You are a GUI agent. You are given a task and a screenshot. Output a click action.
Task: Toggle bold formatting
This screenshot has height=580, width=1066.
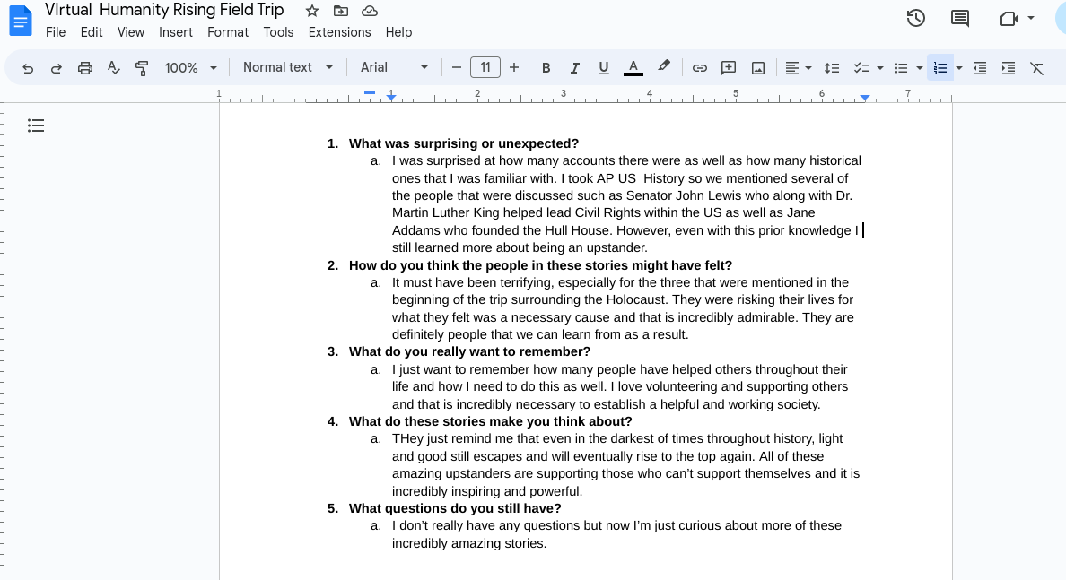[546, 68]
